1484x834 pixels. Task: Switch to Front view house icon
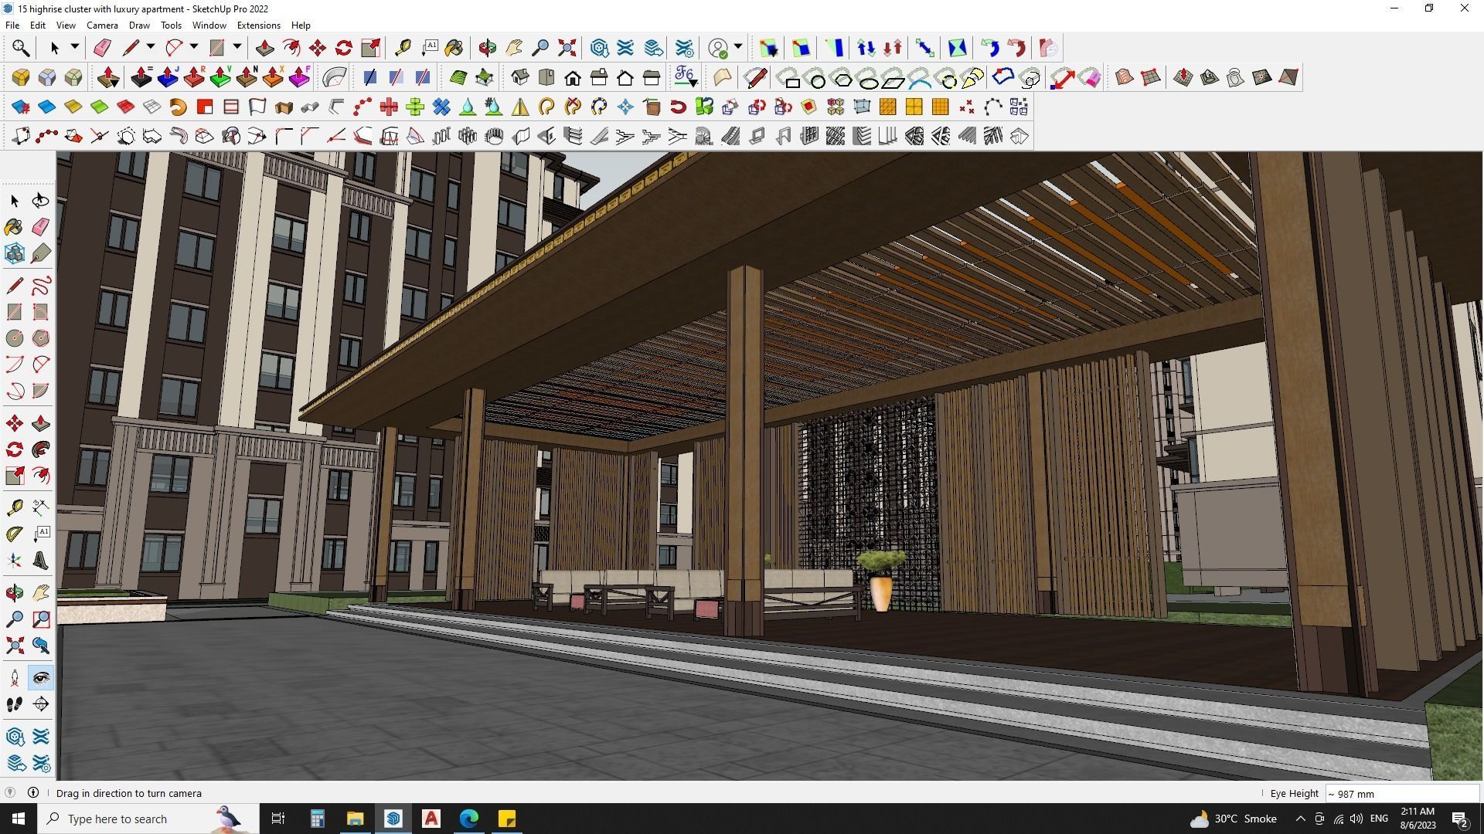click(573, 77)
